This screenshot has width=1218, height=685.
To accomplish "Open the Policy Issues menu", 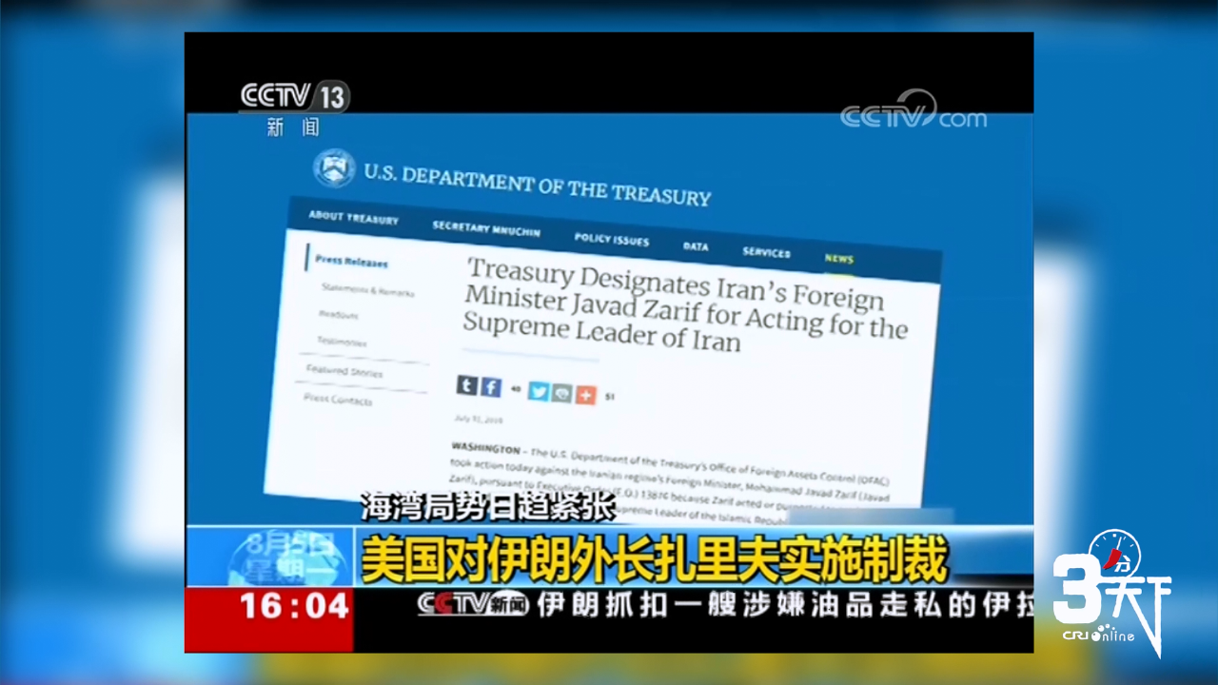I will (x=612, y=239).
